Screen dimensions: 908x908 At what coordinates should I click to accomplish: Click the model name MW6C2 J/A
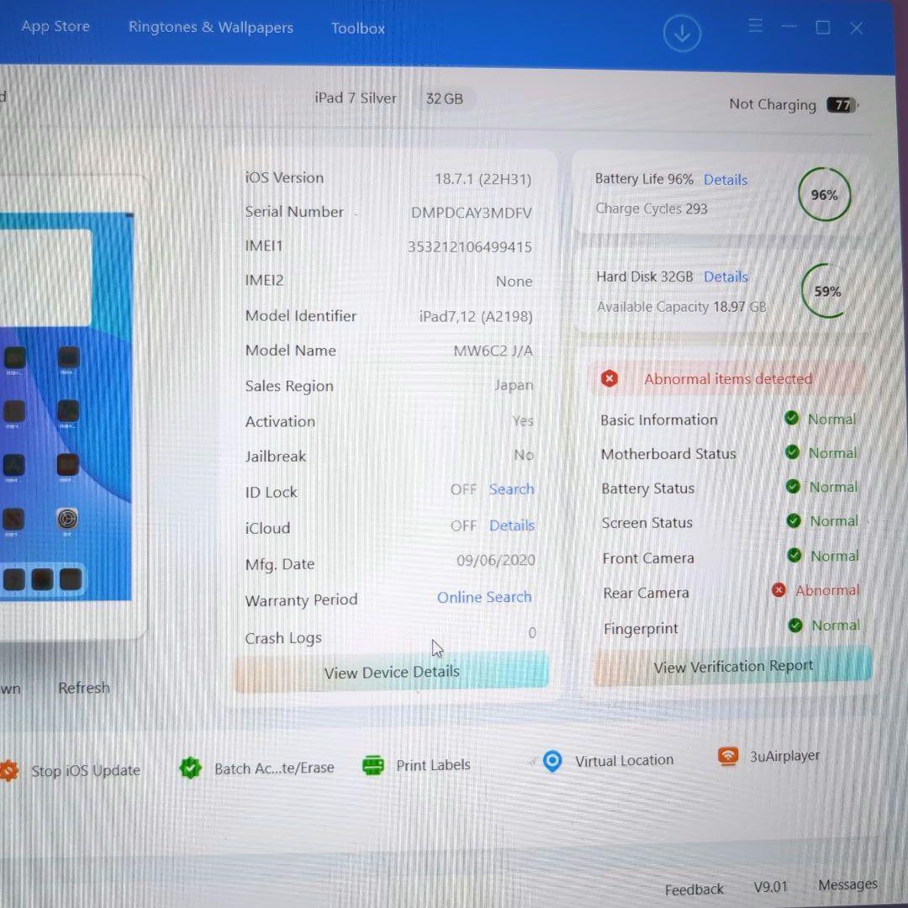point(493,351)
